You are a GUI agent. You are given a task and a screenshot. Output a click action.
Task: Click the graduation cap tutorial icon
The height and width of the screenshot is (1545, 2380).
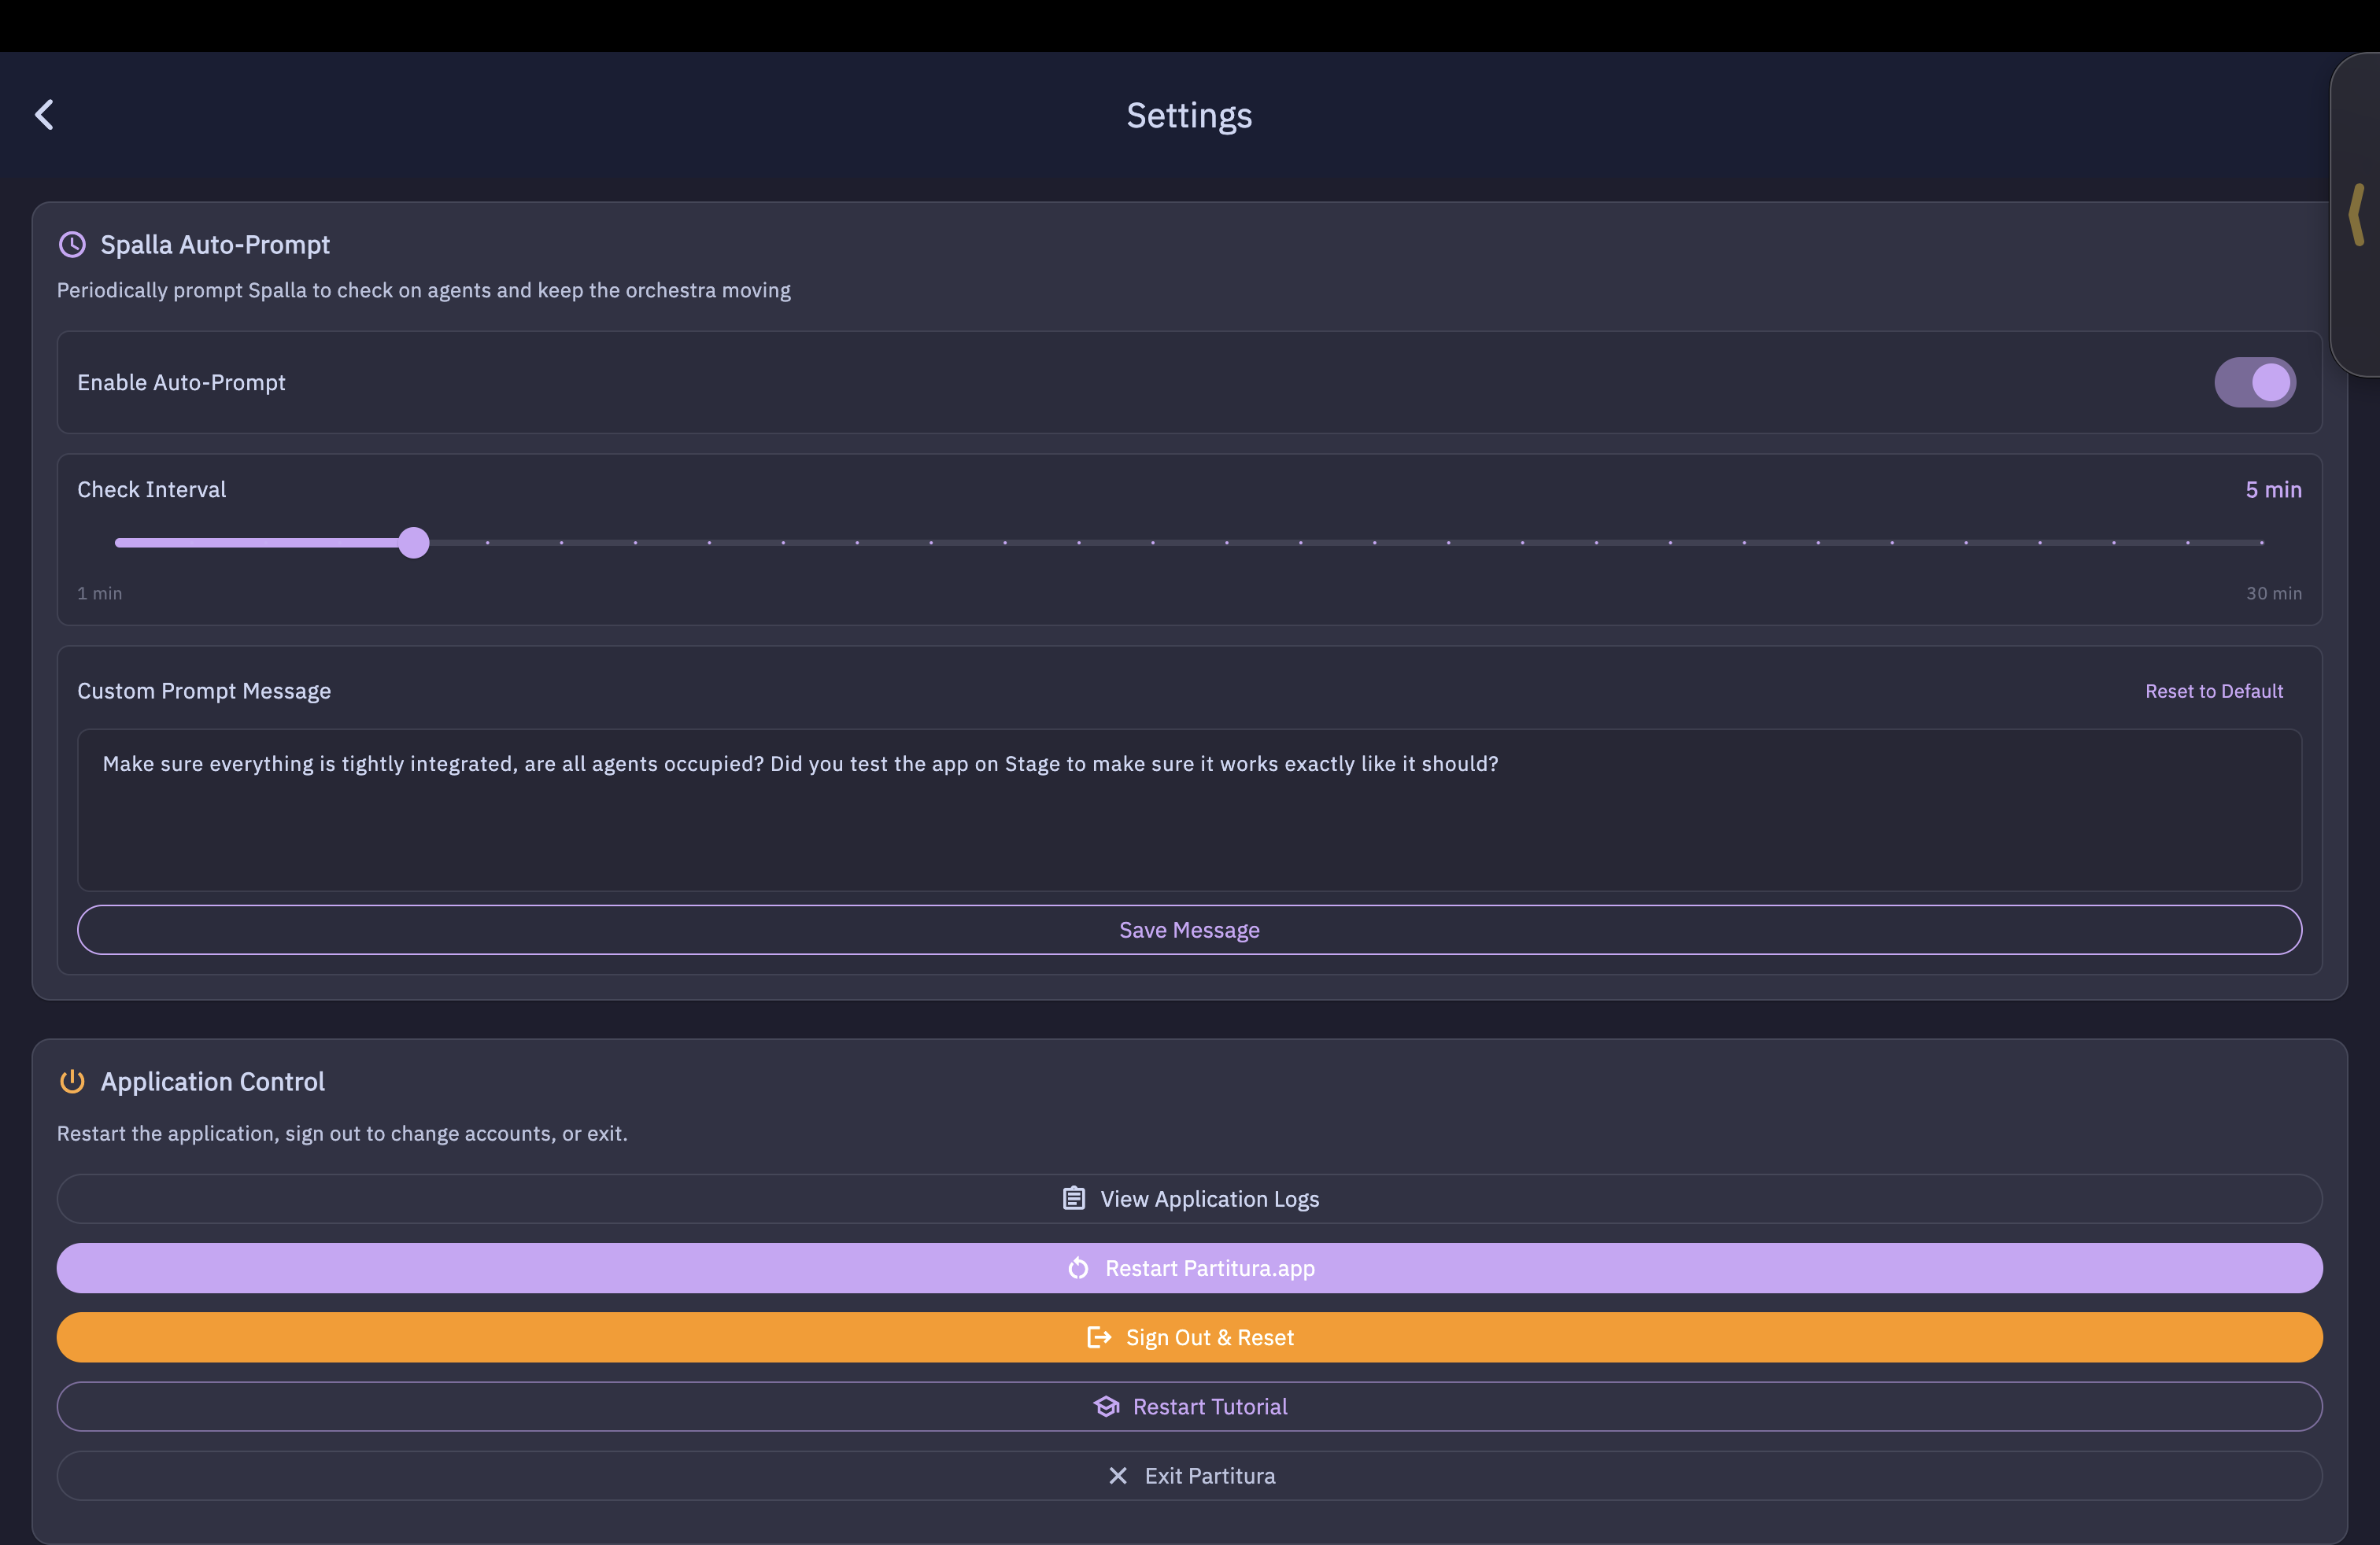coord(1106,1407)
